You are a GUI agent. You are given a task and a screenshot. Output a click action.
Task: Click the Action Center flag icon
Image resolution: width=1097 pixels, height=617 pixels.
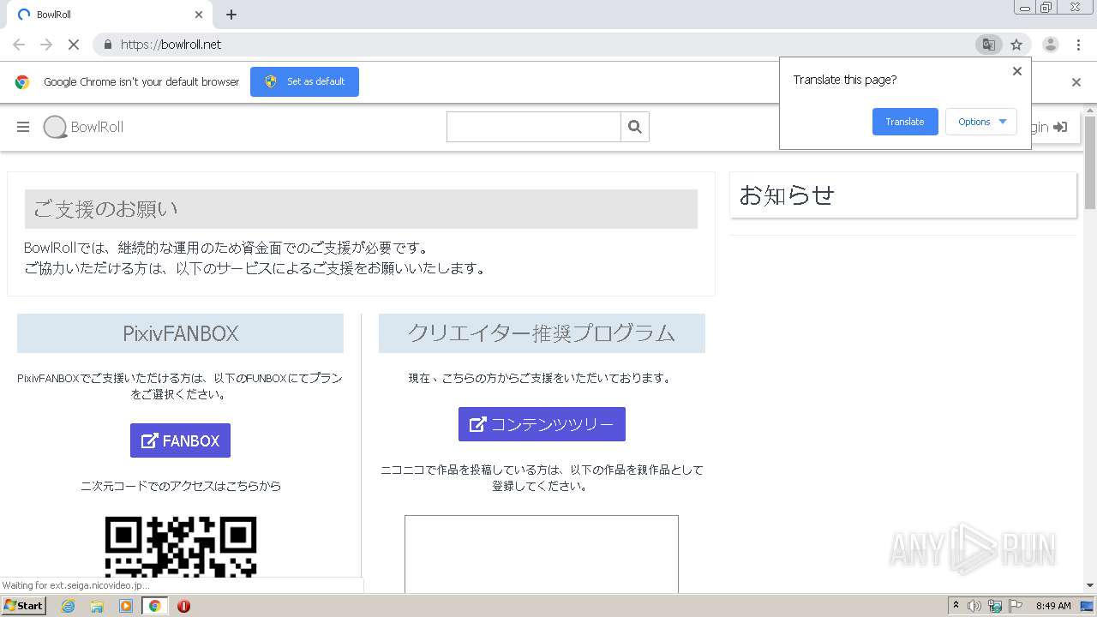point(1016,606)
